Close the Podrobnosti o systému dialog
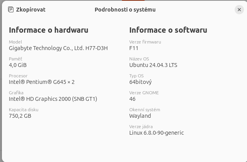The height and width of the screenshot is (162, 247). tap(239, 10)
